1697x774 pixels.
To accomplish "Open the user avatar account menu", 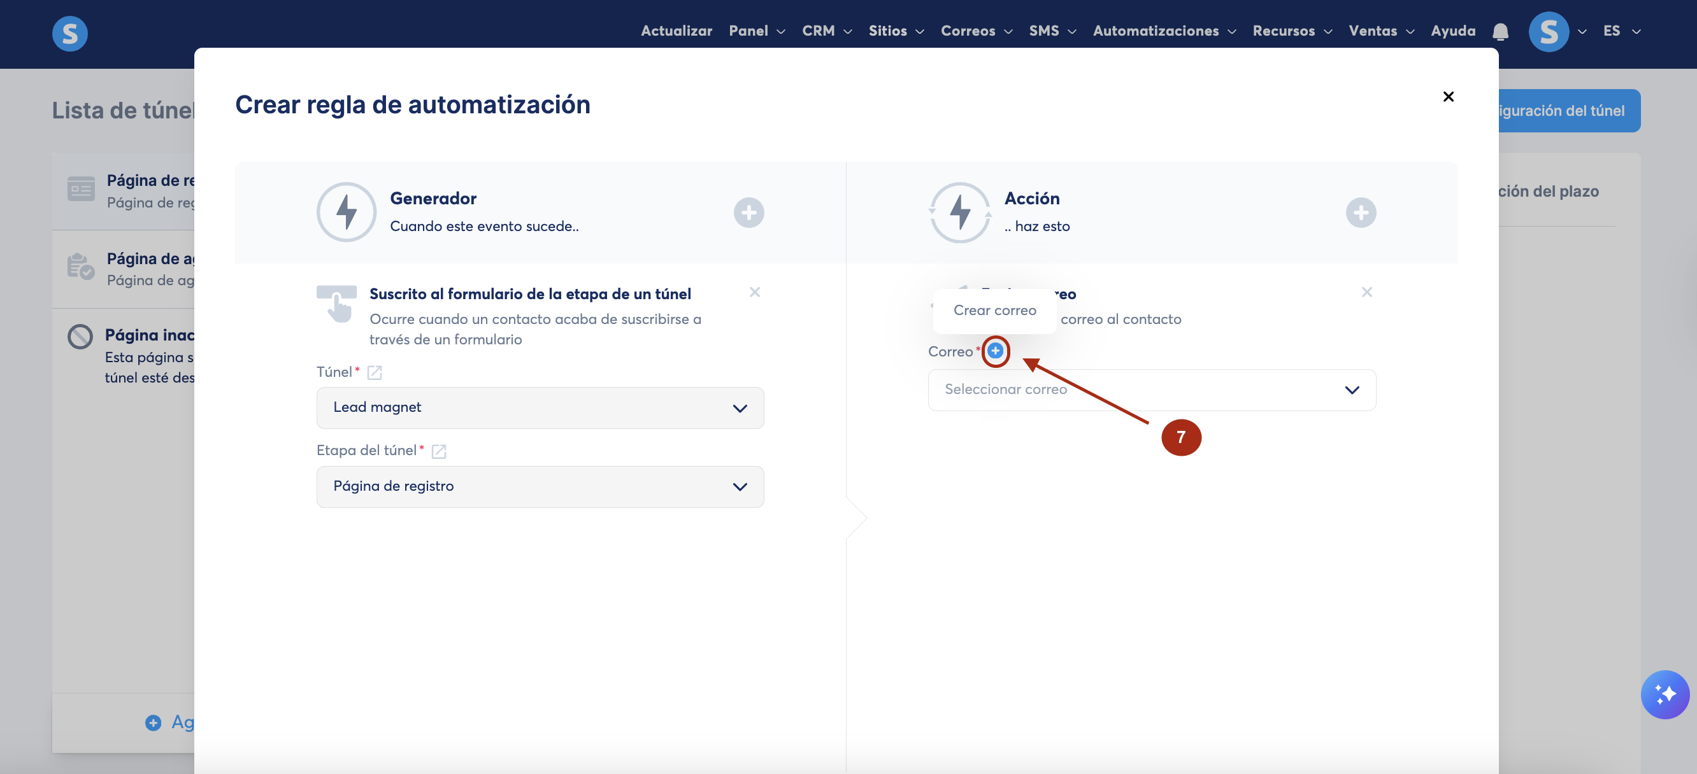I will point(1549,32).
